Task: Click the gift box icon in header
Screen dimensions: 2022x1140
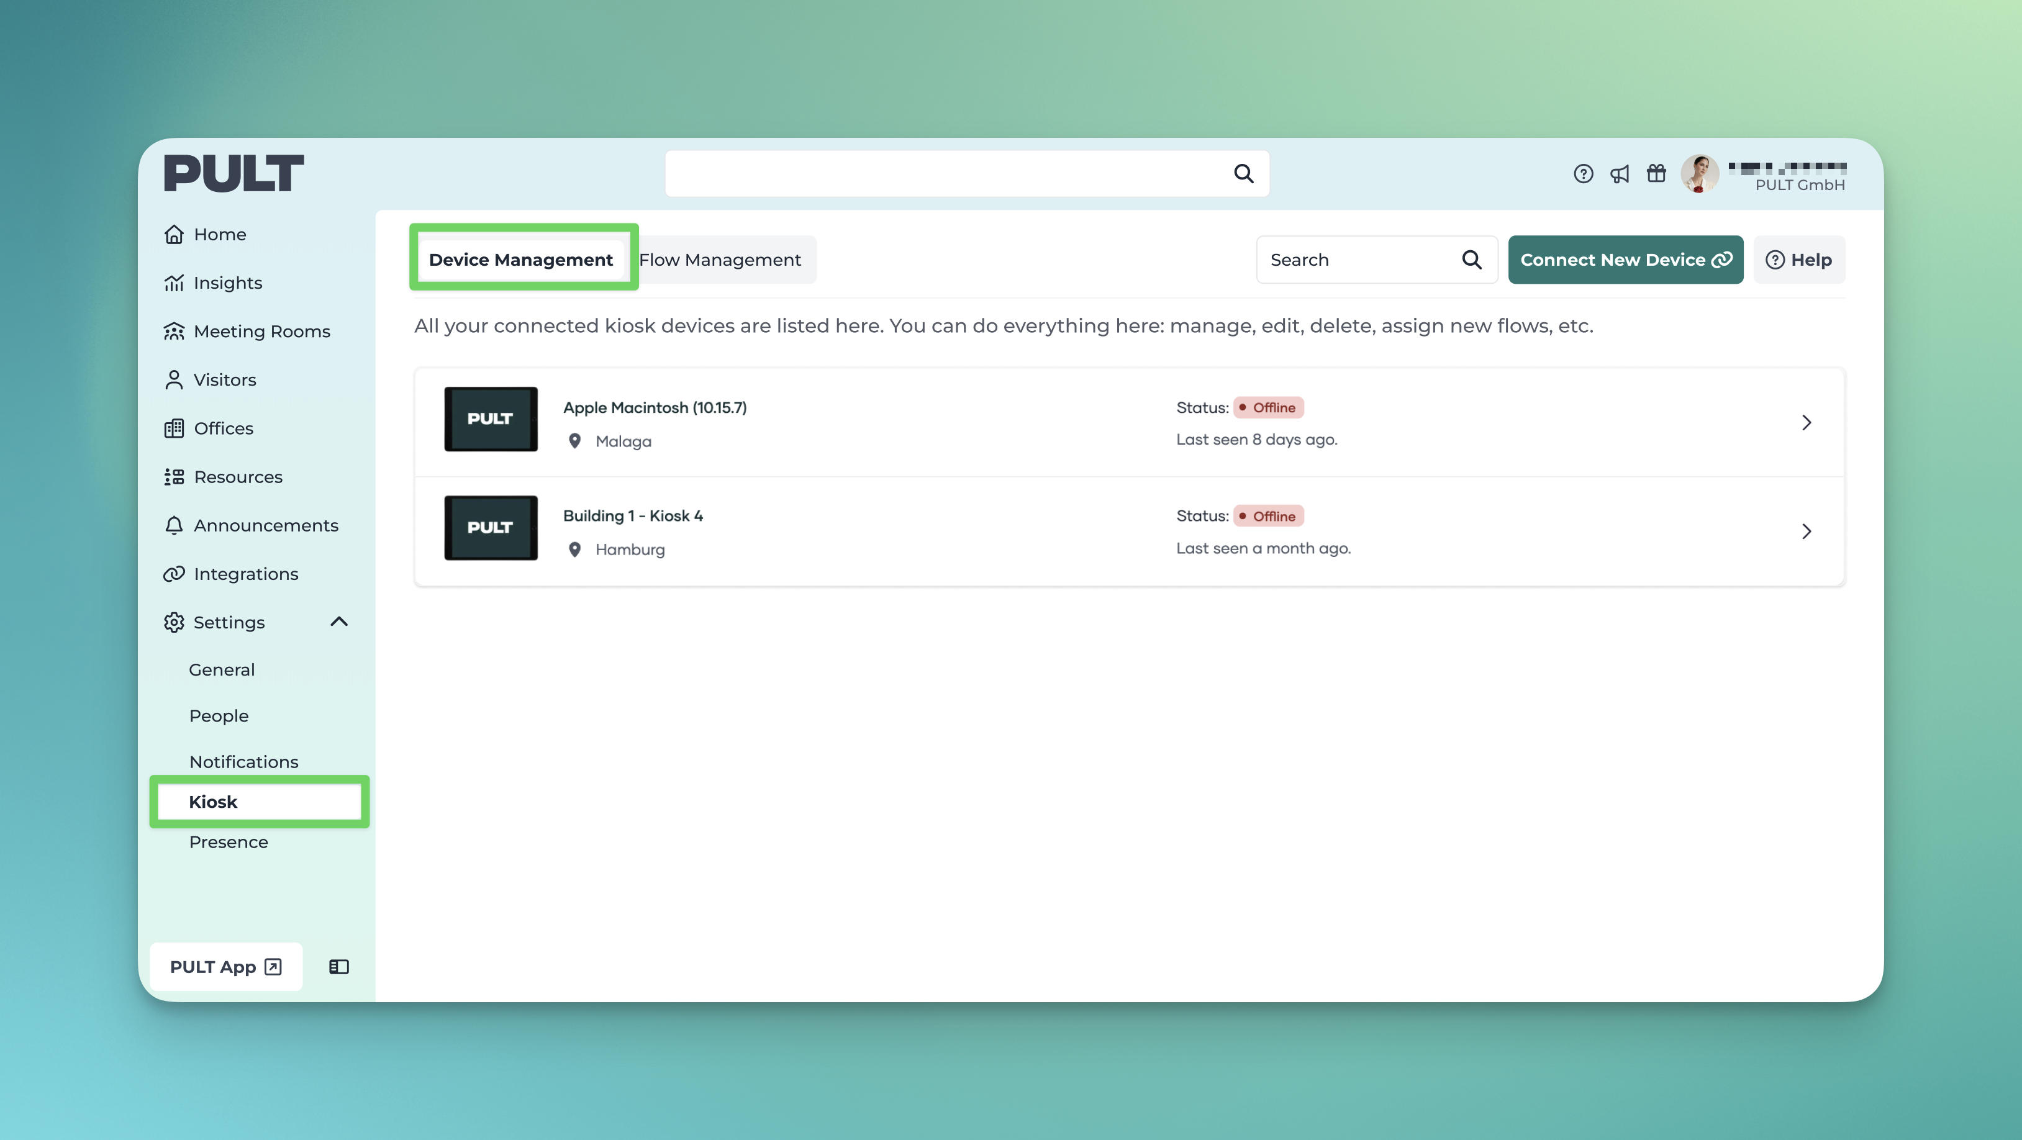Action: [x=1656, y=173]
